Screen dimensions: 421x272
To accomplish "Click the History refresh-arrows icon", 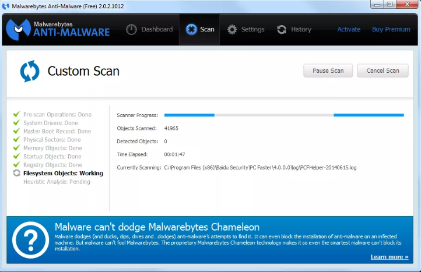I will [x=282, y=29].
